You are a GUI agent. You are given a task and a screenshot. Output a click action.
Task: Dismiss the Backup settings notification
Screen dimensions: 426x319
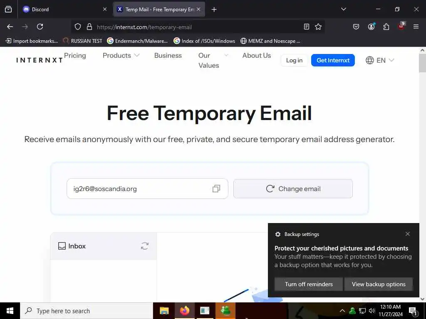point(408,234)
